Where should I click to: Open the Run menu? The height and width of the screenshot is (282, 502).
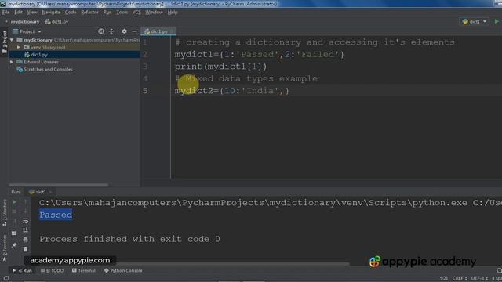pyautogui.click(x=107, y=13)
